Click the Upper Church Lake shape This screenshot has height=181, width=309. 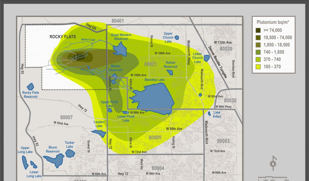coord(177,38)
